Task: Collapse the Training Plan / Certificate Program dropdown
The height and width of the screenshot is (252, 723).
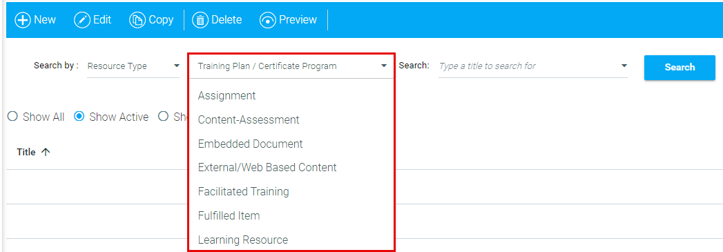Action: click(384, 66)
